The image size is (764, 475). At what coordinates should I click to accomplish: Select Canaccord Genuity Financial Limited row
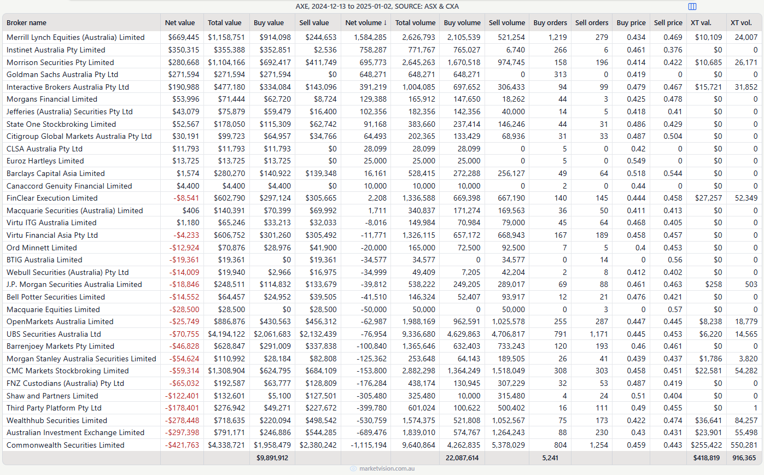click(x=382, y=186)
